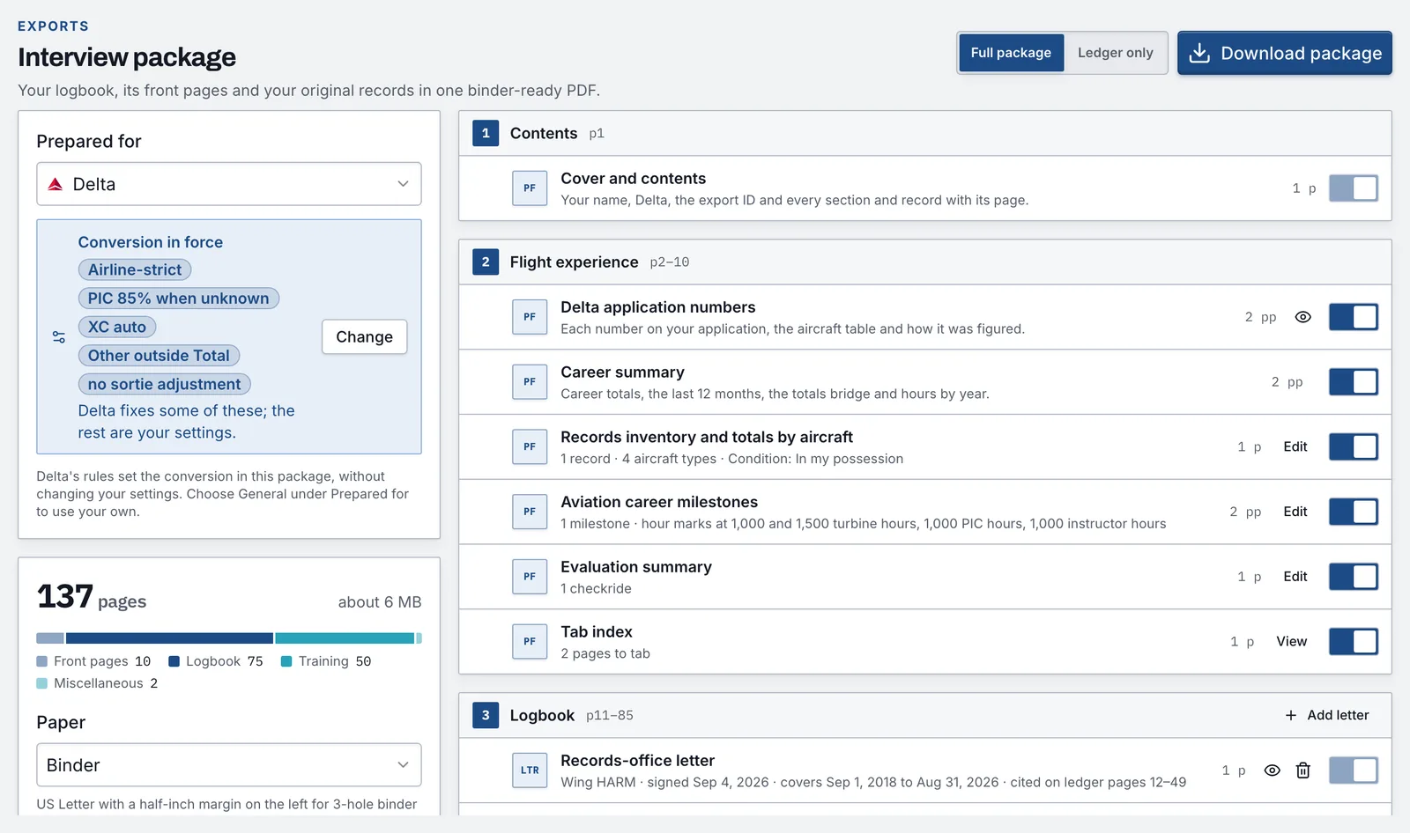Edit Aviation career milestones

(1295, 512)
